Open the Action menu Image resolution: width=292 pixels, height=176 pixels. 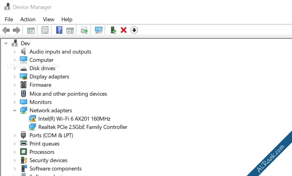coord(28,19)
